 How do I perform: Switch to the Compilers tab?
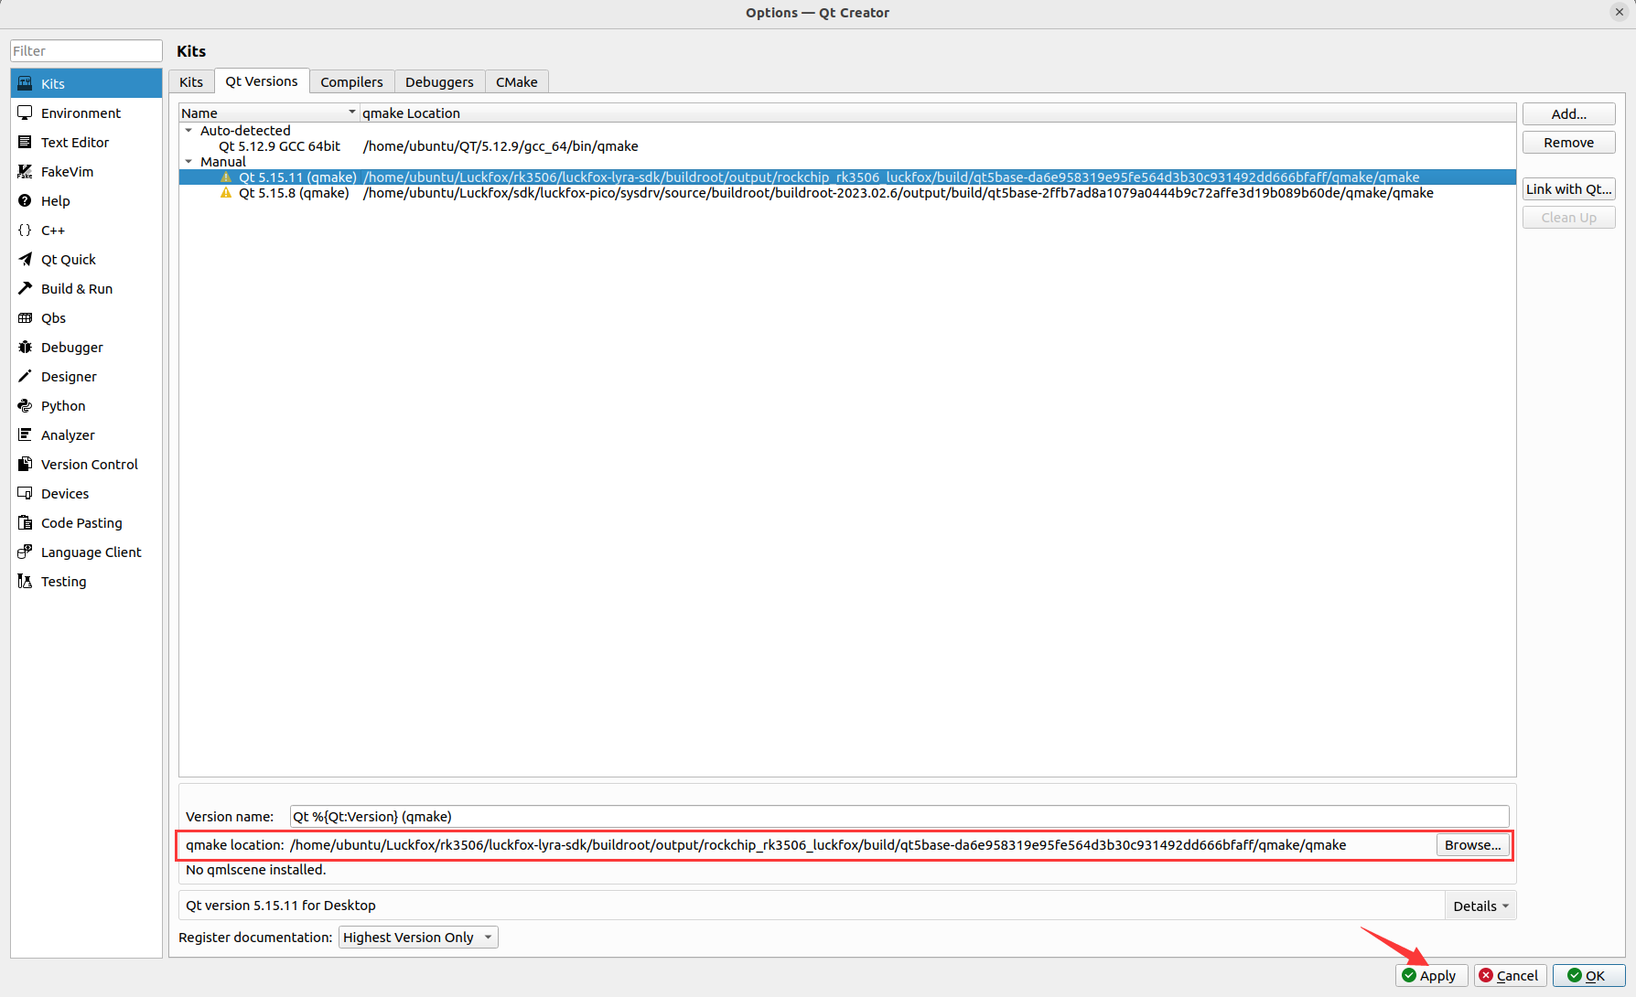click(351, 82)
